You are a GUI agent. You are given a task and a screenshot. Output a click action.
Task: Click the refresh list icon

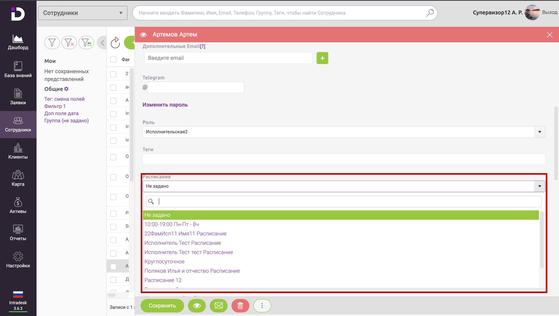click(115, 43)
